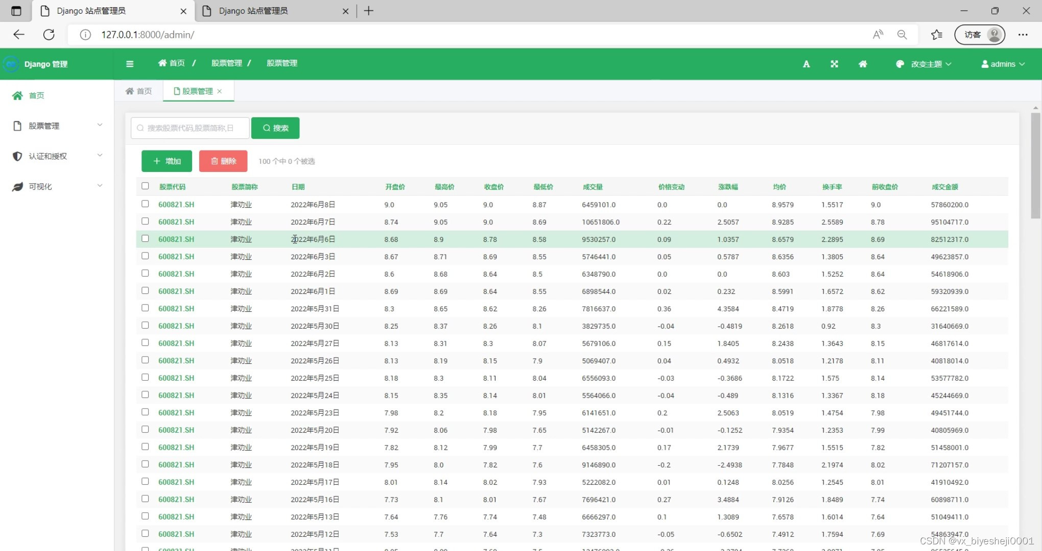Screen dimensions: 1042x551
Task: Close the second Django browser tab
Action: coord(345,11)
